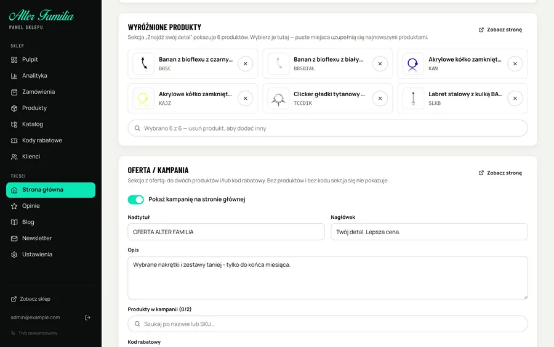Click the logout icon next to admin email
The width and height of the screenshot is (554, 347).
tap(87, 317)
